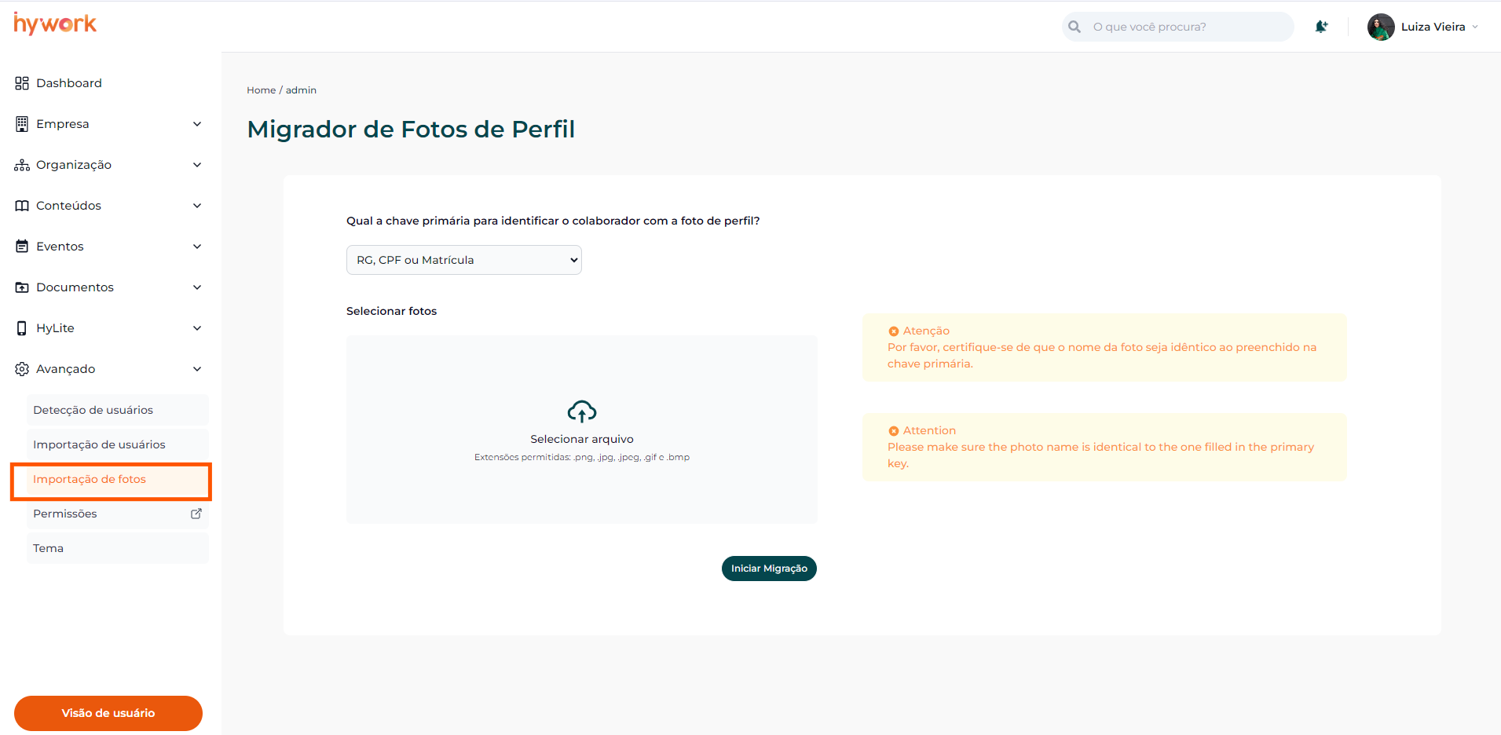This screenshot has height=735, width=1501.
Task: Open the Tema submenu item
Action: click(49, 548)
